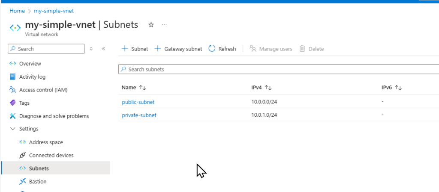Sort by IPv6 using its arrows icon

(398, 88)
